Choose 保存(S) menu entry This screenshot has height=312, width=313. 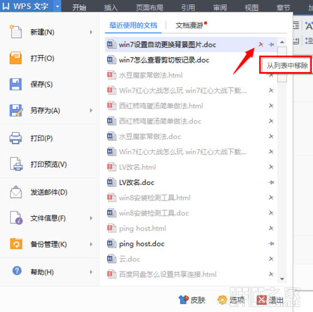click(x=49, y=84)
